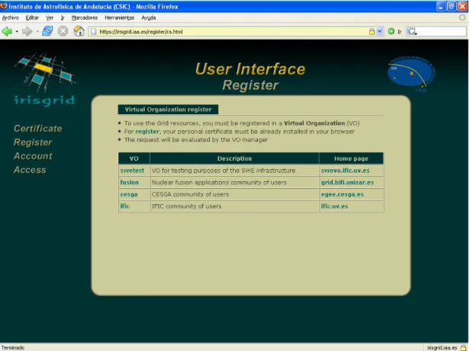Click the 'User Interface' page title

pos(250,69)
